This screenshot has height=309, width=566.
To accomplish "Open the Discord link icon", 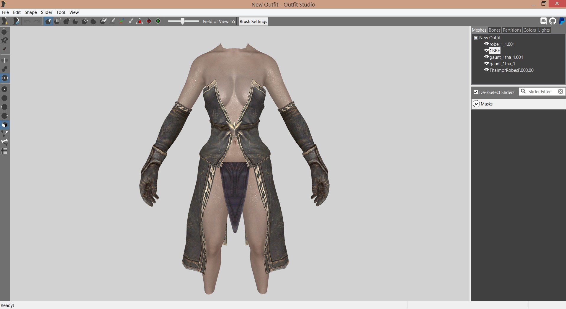I will click(x=544, y=21).
